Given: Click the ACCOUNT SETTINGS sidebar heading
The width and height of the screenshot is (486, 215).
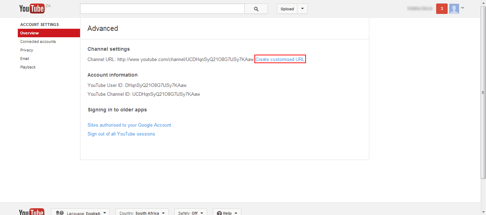Looking at the screenshot, I should click(39, 24).
